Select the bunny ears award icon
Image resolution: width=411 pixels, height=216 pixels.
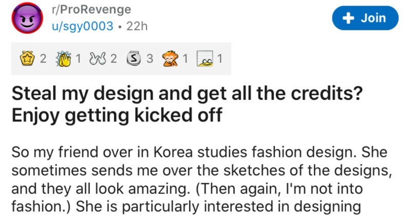[97, 59]
